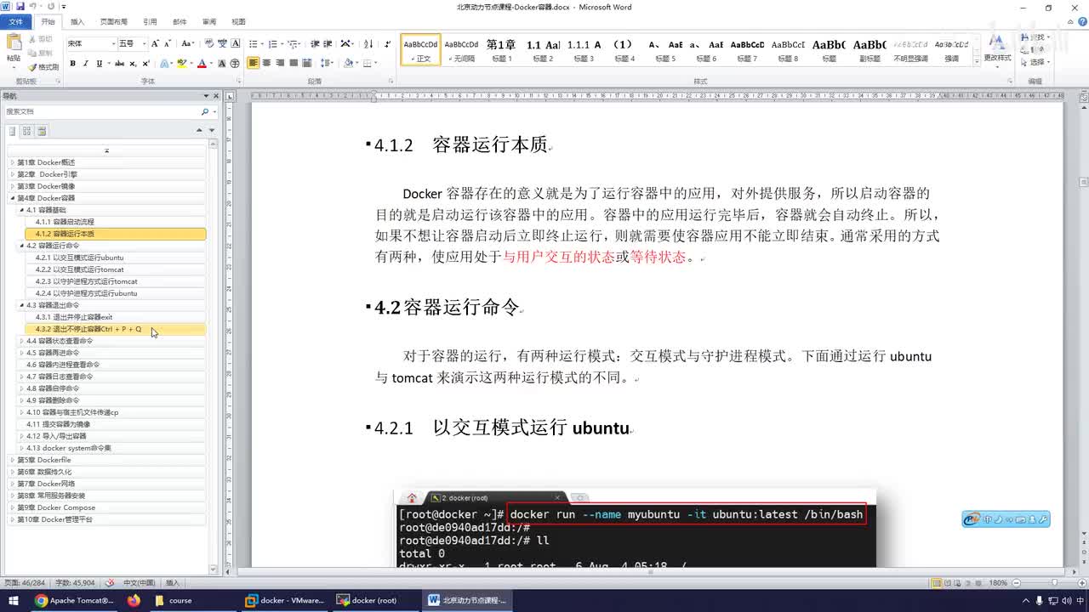This screenshot has height=612, width=1089.
Task: Collapse 第4章 Docker容器 tree node
Action: click(12, 198)
